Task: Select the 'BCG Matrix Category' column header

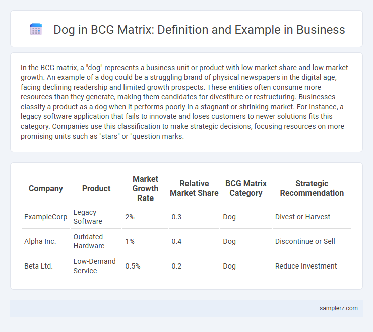Action: (x=246, y=188)
